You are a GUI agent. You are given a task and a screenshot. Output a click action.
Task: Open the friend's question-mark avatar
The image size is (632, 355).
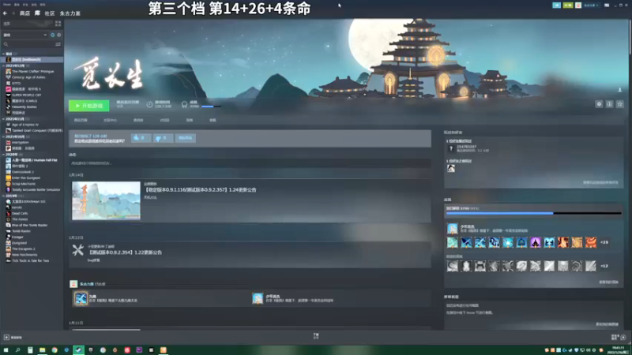pos(451,148)
